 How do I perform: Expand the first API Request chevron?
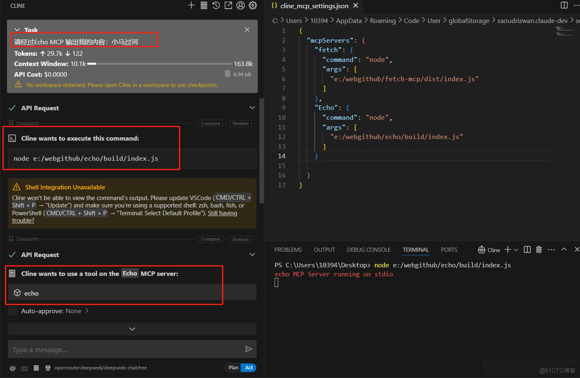pyautogui.click(x=252, y=108)
